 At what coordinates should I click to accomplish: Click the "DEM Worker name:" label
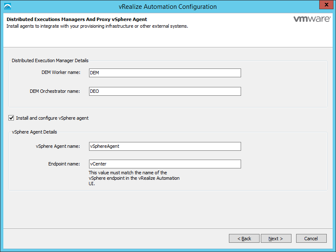(61, 73)
